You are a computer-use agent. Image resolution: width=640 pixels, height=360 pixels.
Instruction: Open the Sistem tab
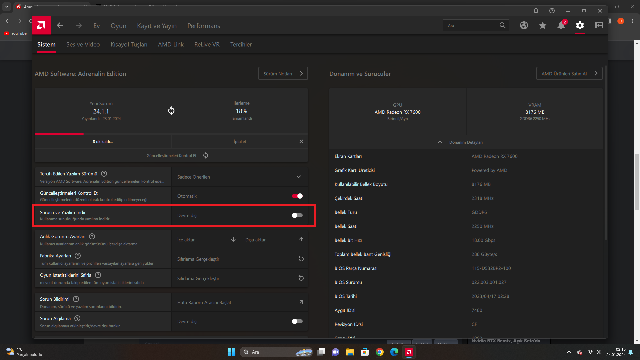[46, 44]
